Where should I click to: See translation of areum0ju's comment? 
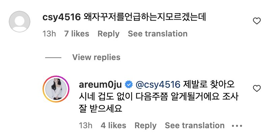195,126
